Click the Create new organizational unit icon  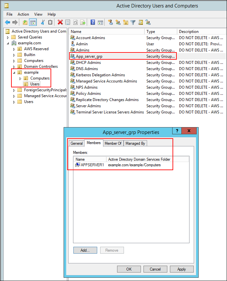[x=126, y=22]
